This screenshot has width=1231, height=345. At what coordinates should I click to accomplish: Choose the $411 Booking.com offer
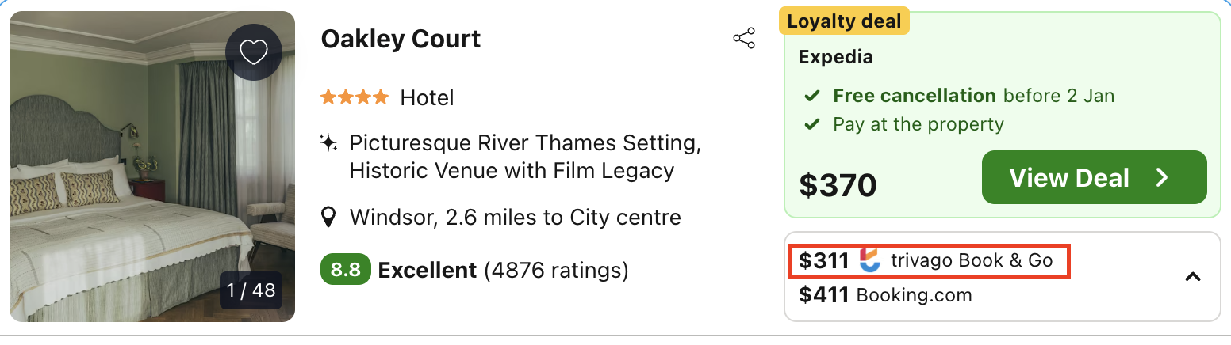885,295
